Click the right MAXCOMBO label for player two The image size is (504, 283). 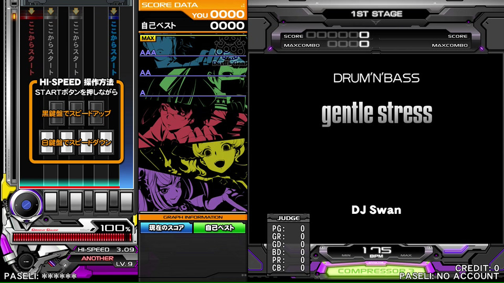point(450,45)
